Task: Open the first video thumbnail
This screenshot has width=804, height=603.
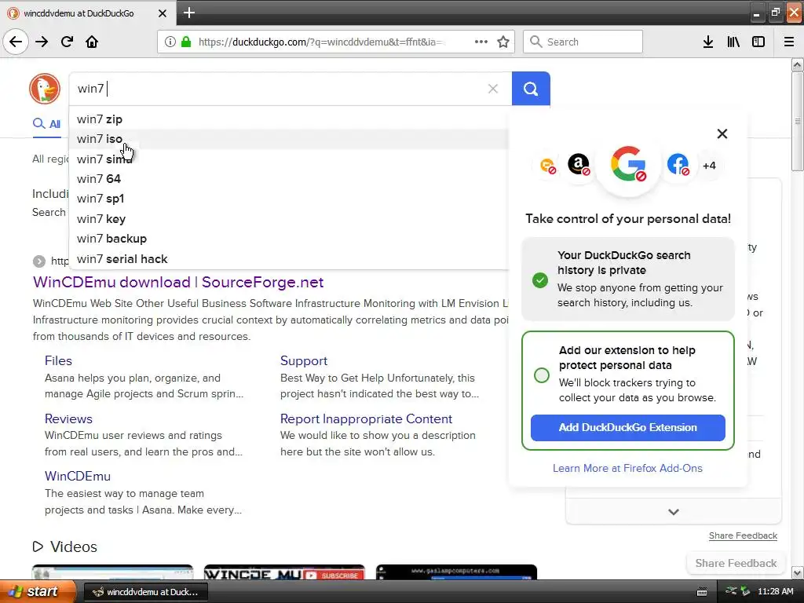Action: tap(112, 572)
